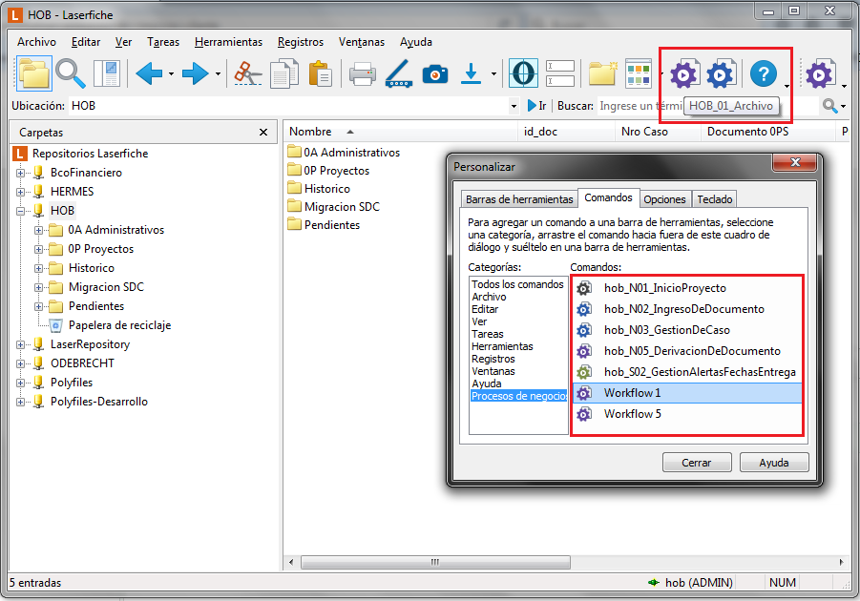Viewport: 860px width, 601px height.
Task: Click the colored column view toolbar icon
Action: point(639,73)
